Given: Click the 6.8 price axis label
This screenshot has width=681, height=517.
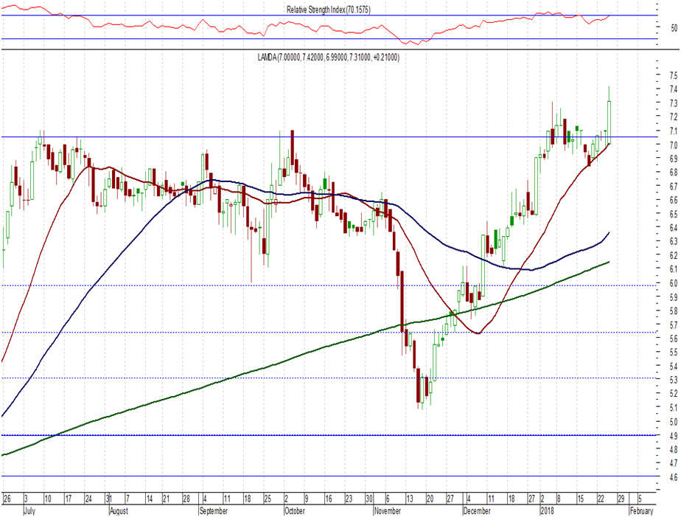Looking at the screenshot, I should pos(673,173).
